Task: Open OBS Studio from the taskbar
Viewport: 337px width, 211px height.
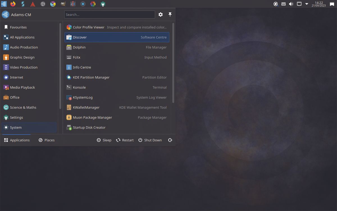Action: pos(43,4)
